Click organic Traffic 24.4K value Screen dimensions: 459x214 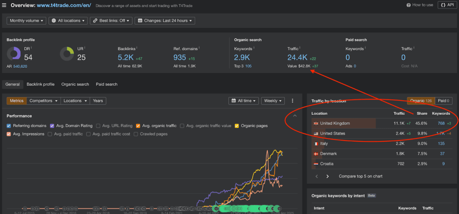pyautogui.click(x=297, y=57)
